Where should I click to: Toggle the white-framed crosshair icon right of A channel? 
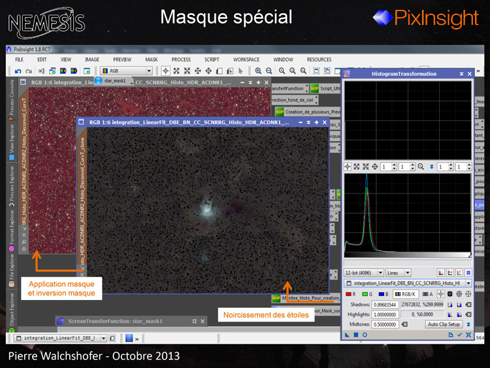(440, 294)
